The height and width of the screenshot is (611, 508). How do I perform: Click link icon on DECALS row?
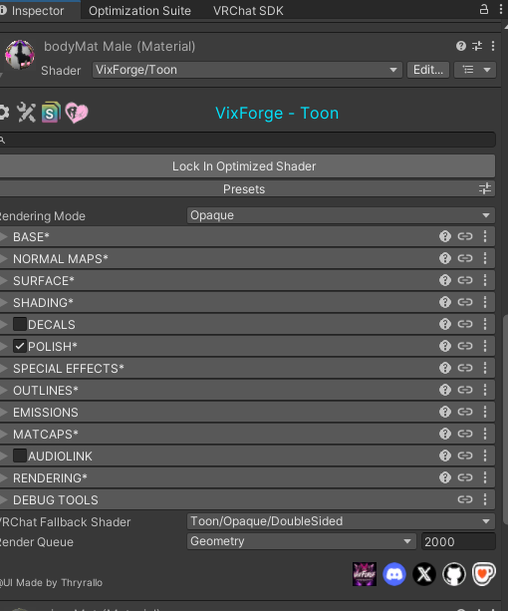tap(465, 324)
